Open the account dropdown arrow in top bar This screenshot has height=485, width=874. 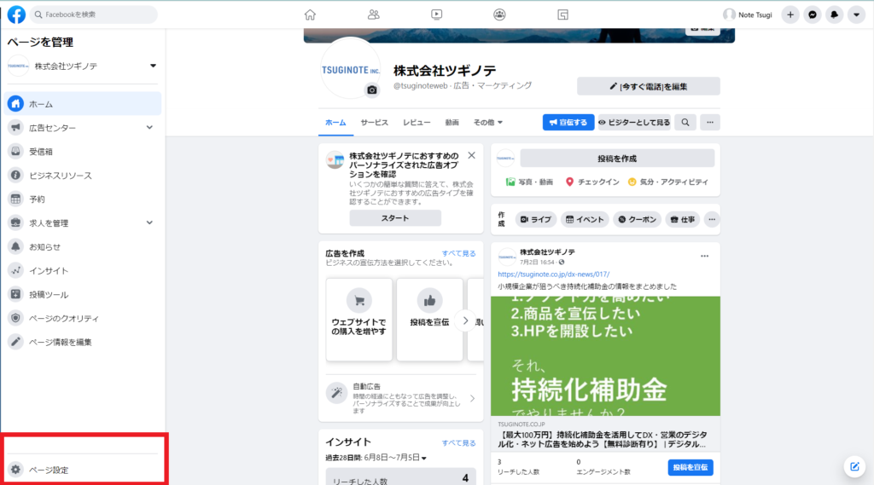point(856,15)
